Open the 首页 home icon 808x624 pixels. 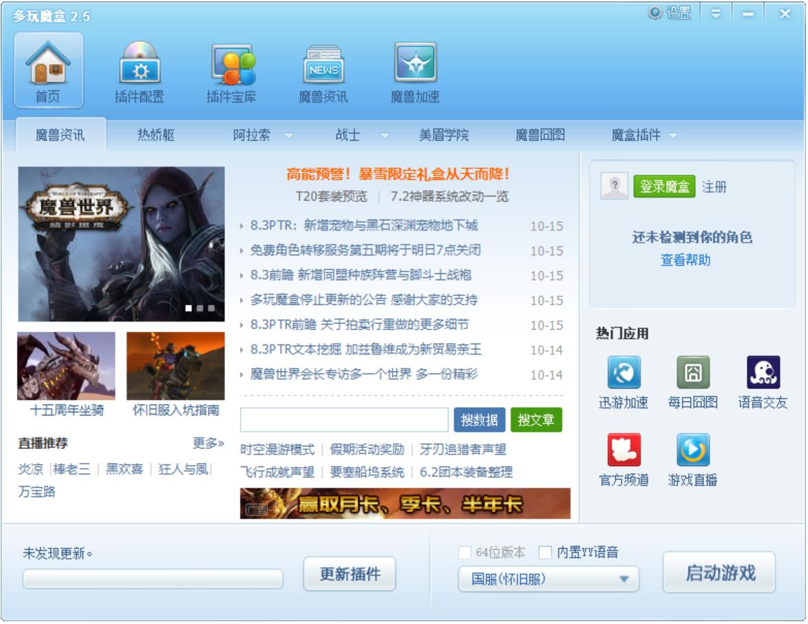pyautogui.click(x=48, y=70)
